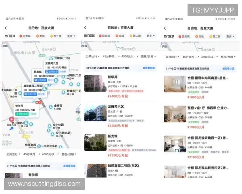The width and height of the screenshot is (242, 194).
Task: Click 安宁佳园 40分钟 map marker
Action: (49, 126)
